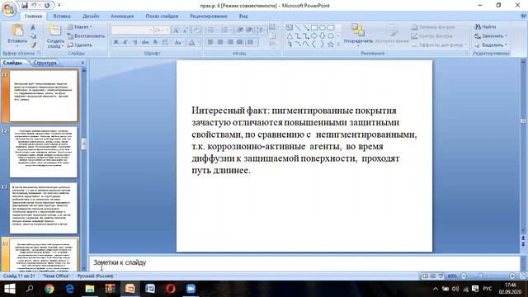Click the Удалить slide button
The width and height of the screenshot is (528, 297).
80,45
